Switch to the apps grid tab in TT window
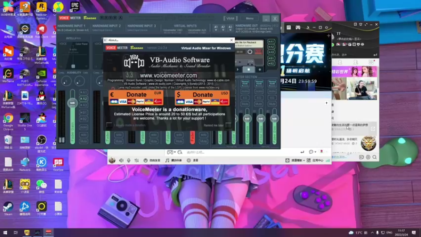The image size is (421, 237). [371, 62]
